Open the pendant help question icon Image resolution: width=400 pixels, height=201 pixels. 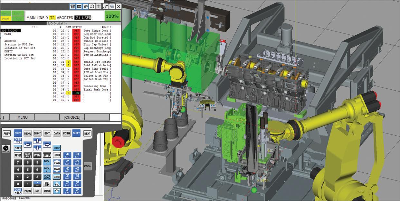112,6
